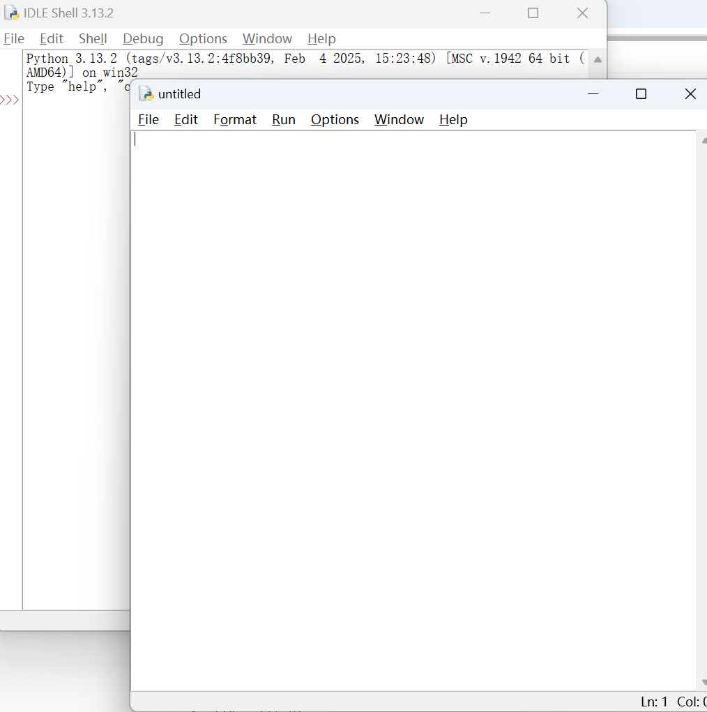Open Options menu in IDLE Shell window
Screen dimensions: 707x712
pos(203,38)
